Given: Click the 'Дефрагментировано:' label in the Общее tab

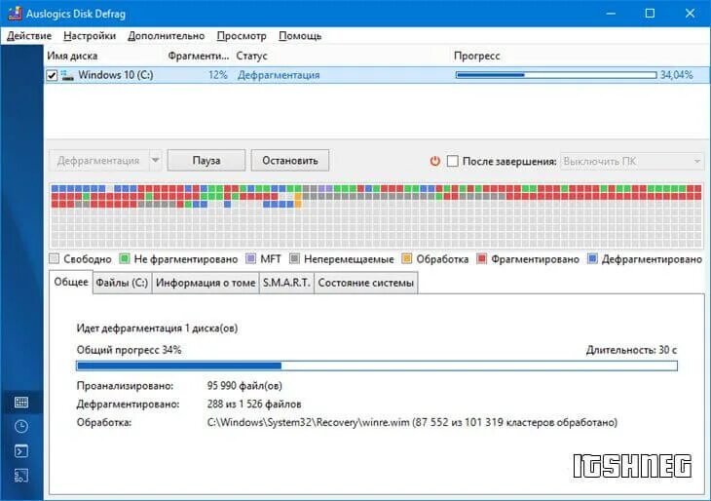Looking at the screenshot, I should (x=128, y=404).
